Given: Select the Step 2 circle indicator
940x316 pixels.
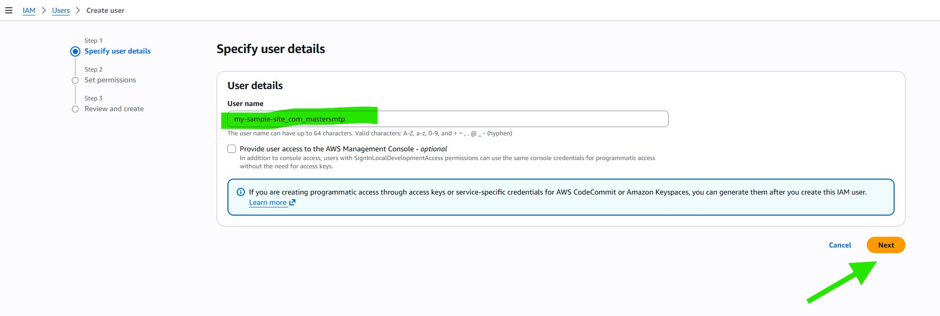Looking at the screenshot, I should click(x=75, y=80).
